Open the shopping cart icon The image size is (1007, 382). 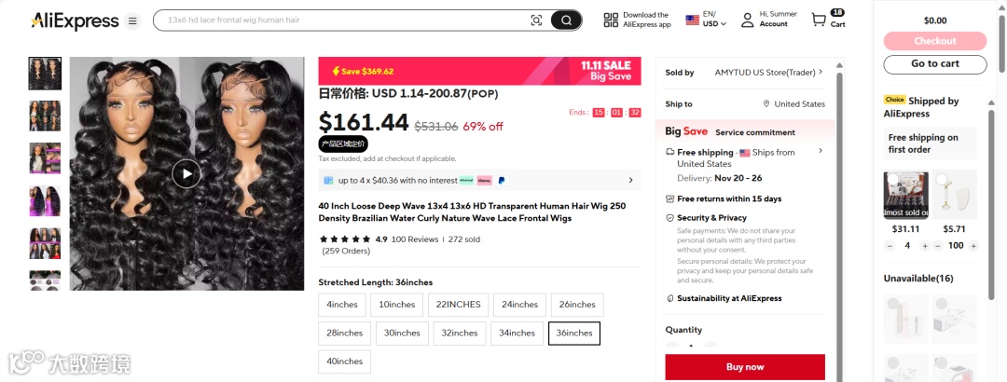[819, 20]
